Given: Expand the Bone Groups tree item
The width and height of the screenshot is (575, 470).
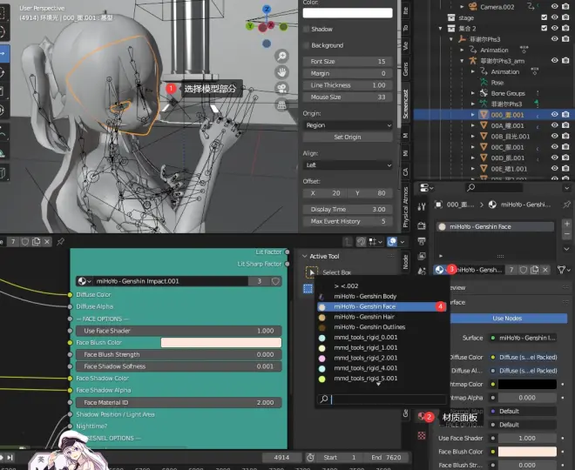Looking at the screenshot, I should pyautogui.click(x=473, y=93).
